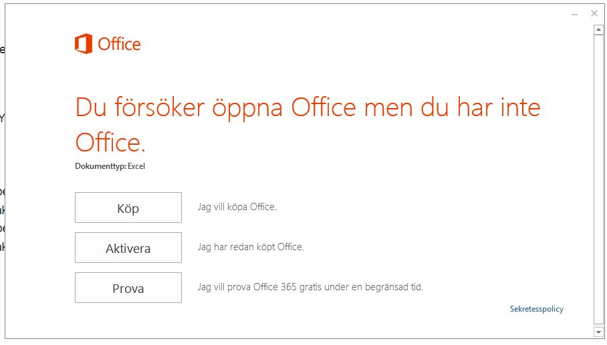Click the vertical scrollbar thumb
Viewport: 607px width, 345px height.
click(598, 180)
